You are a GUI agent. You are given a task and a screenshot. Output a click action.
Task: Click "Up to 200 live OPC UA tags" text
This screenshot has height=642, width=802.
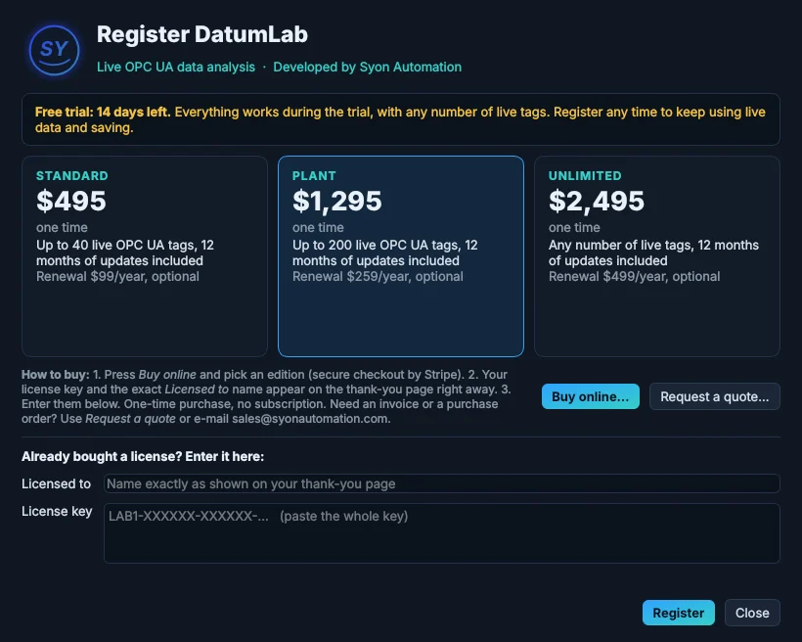click(375, 246)
